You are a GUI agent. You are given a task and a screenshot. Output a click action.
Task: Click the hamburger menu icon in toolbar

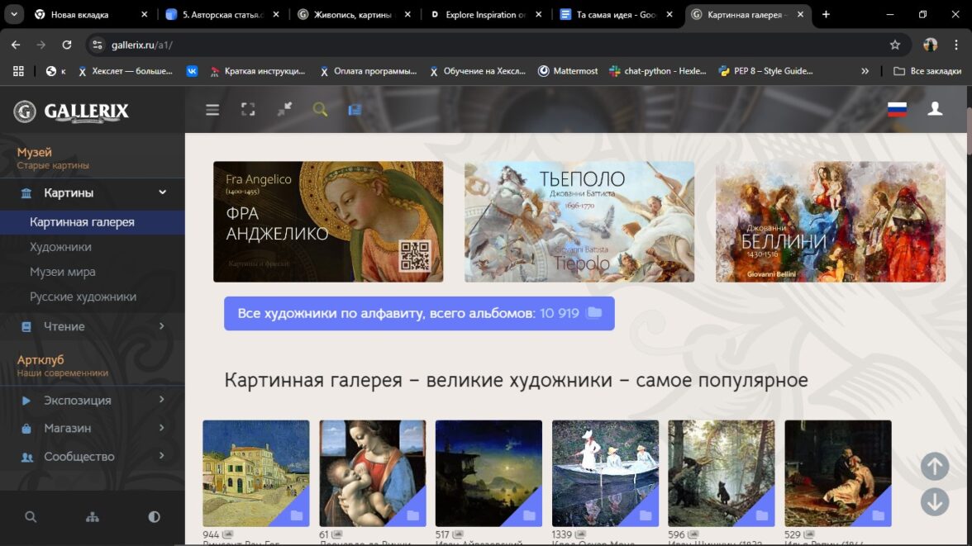pos(212,110)
